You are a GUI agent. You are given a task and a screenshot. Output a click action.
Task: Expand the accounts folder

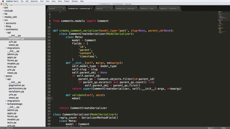pos(5,23)
